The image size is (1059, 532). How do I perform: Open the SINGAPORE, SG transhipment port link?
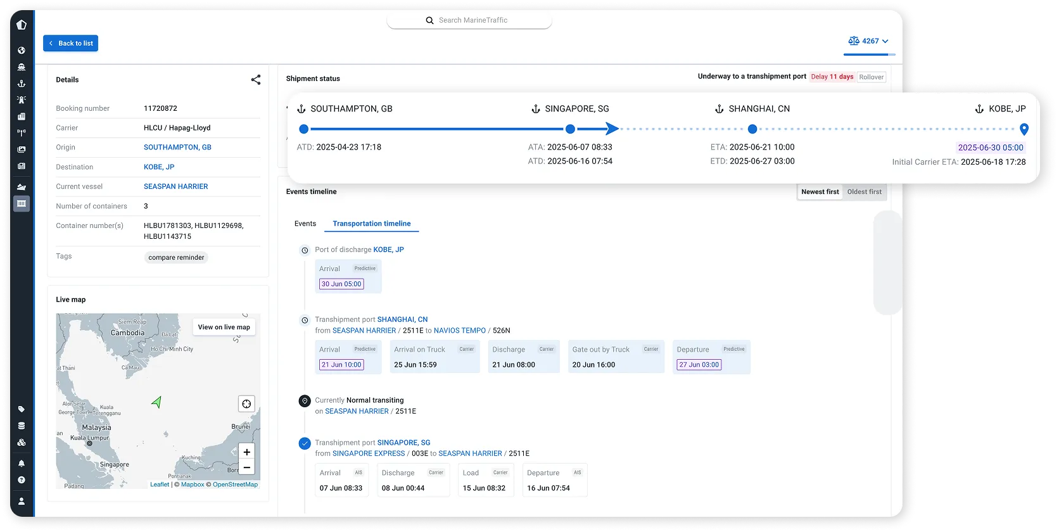(x=403, y=443)
